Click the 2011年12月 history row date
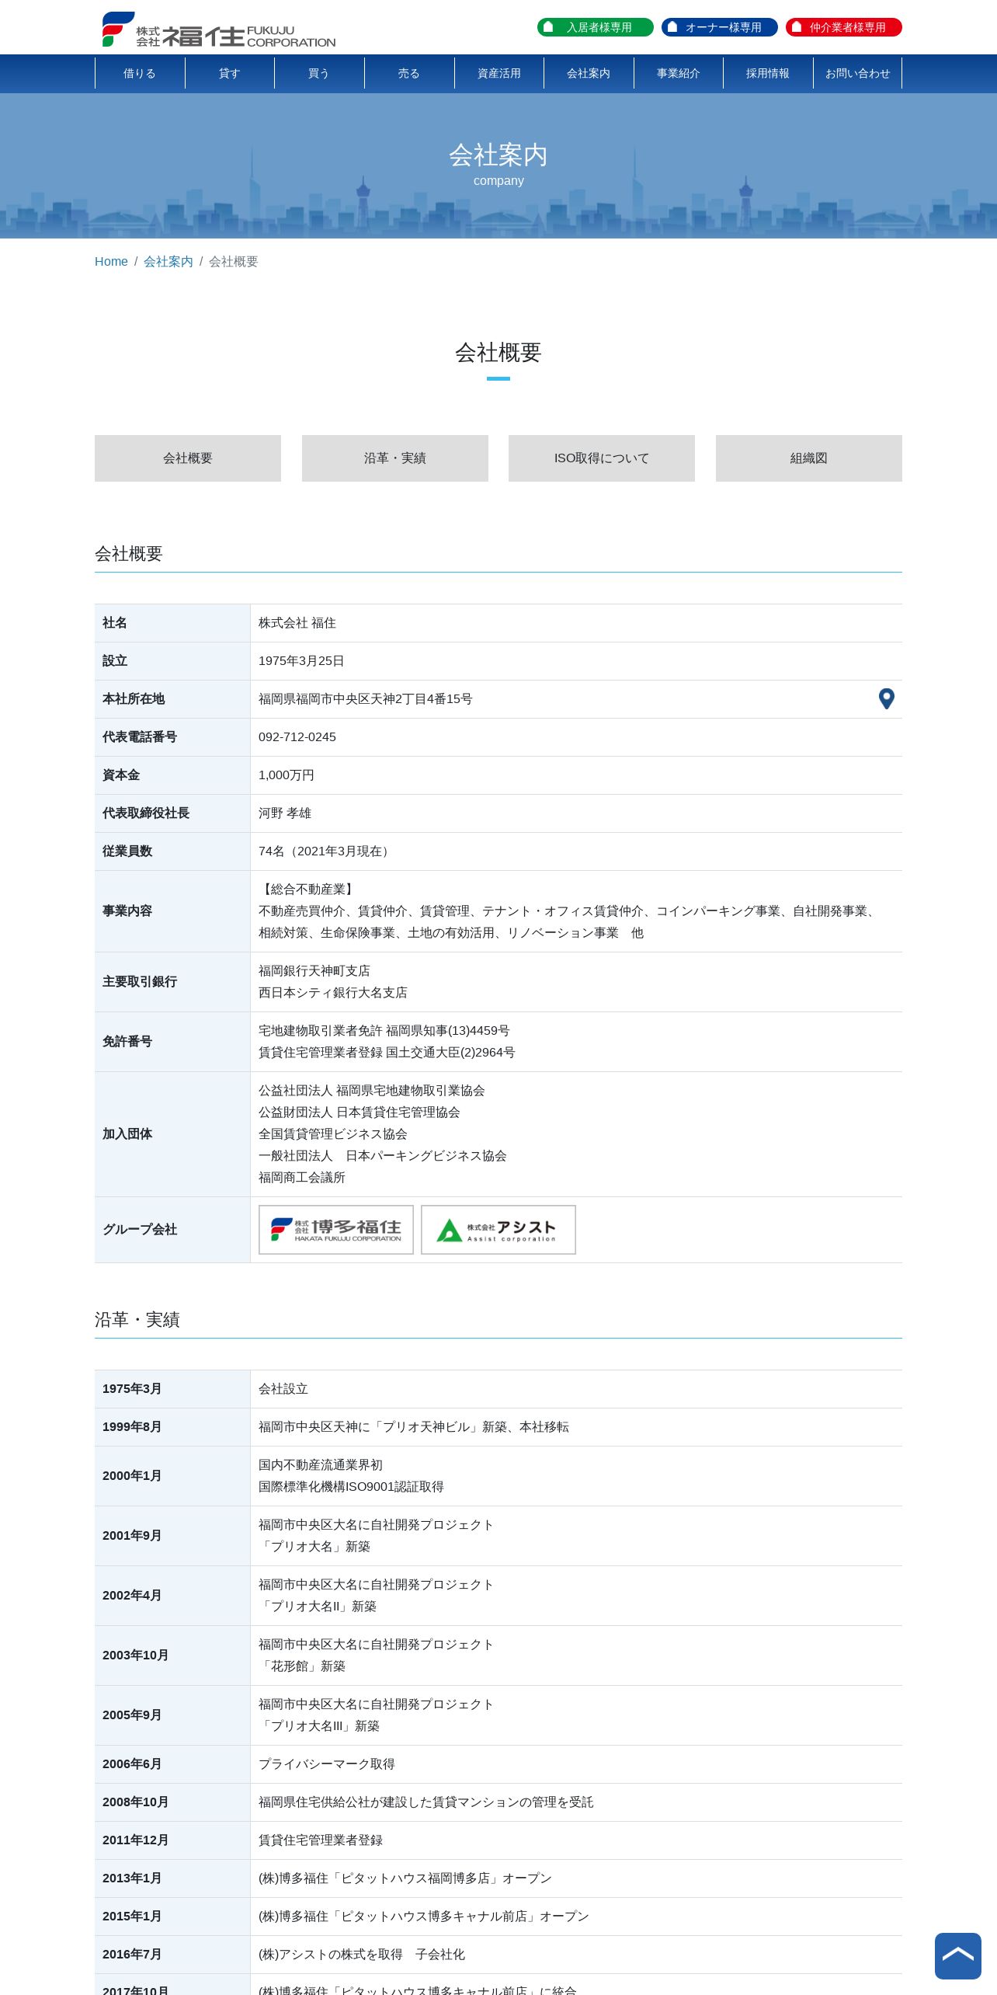This screenshot has height=1995, width=997. pos(135,1840)
